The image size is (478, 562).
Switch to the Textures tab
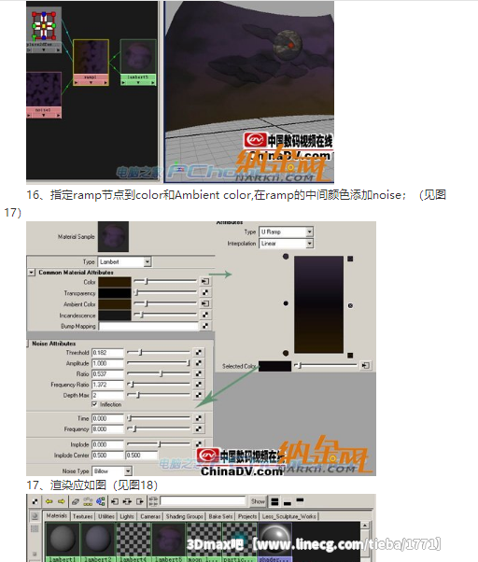(83, 516)
